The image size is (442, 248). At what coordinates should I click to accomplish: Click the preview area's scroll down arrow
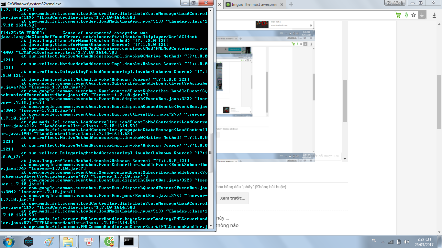tap(345, 159)
